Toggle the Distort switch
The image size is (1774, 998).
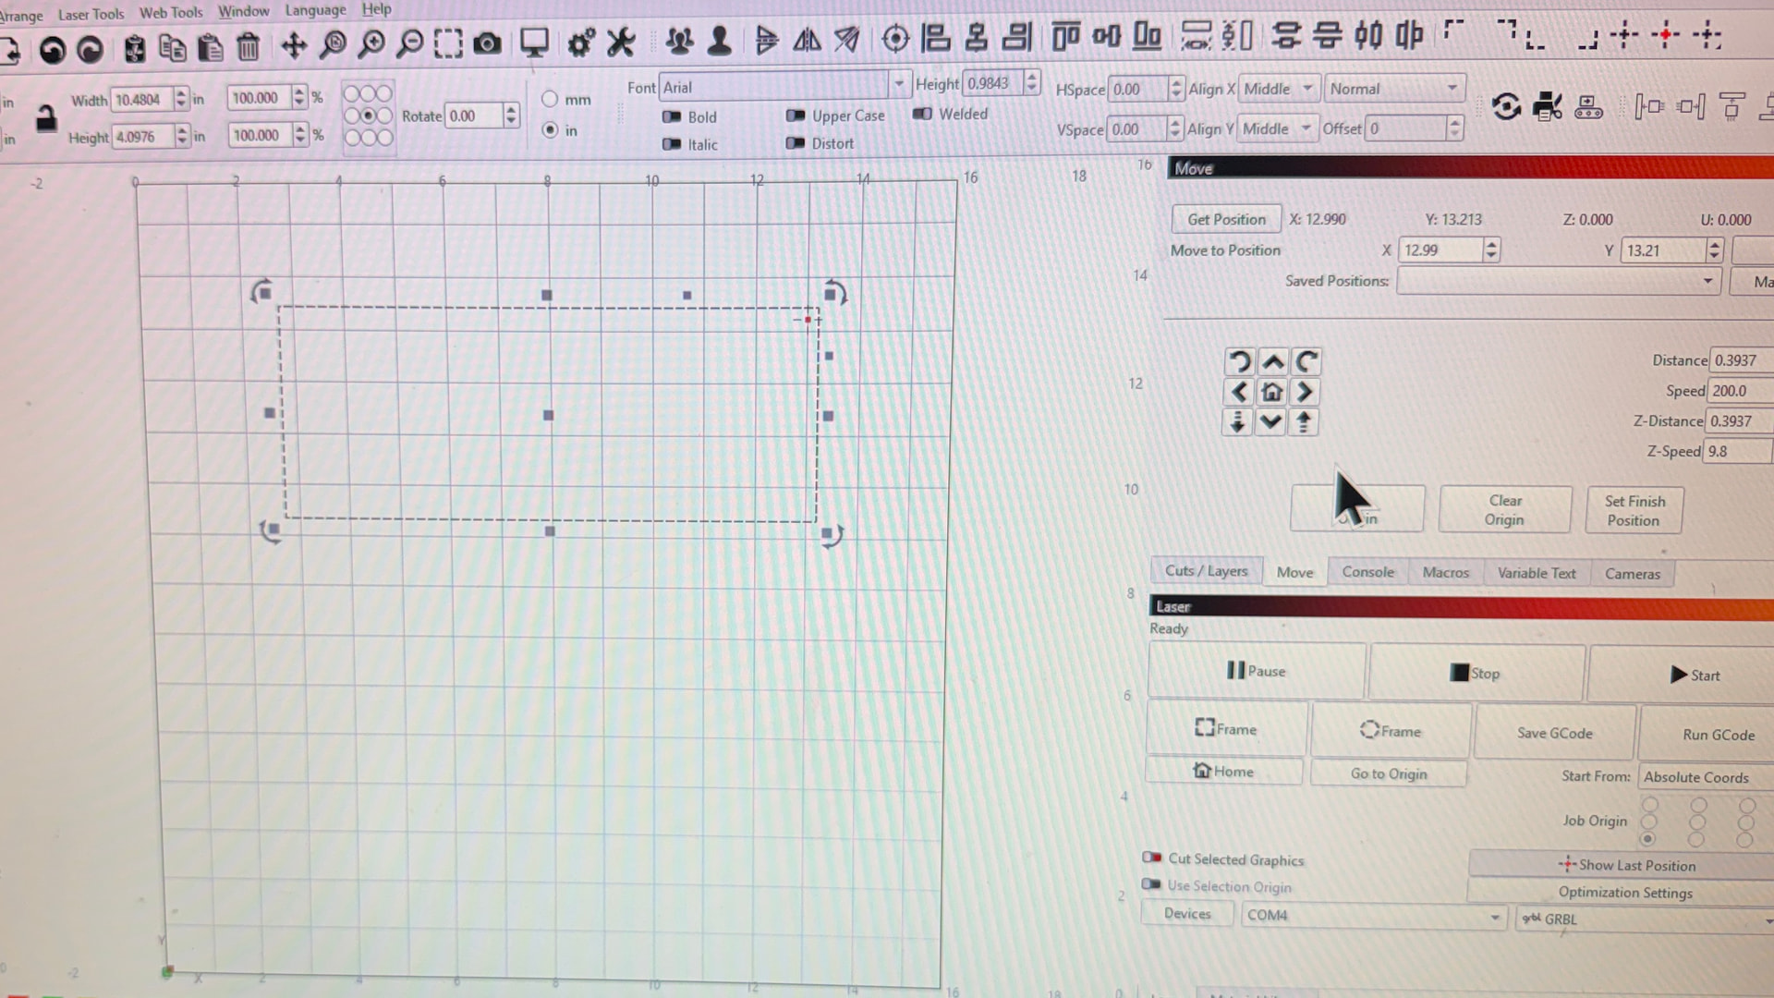click(795, 143)
